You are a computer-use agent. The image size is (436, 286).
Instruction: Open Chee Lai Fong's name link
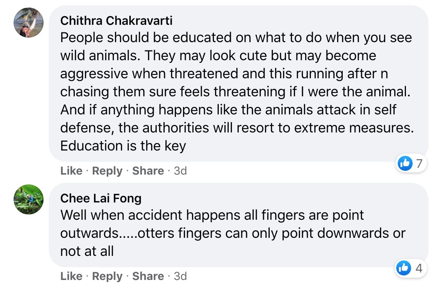point(101,198)
